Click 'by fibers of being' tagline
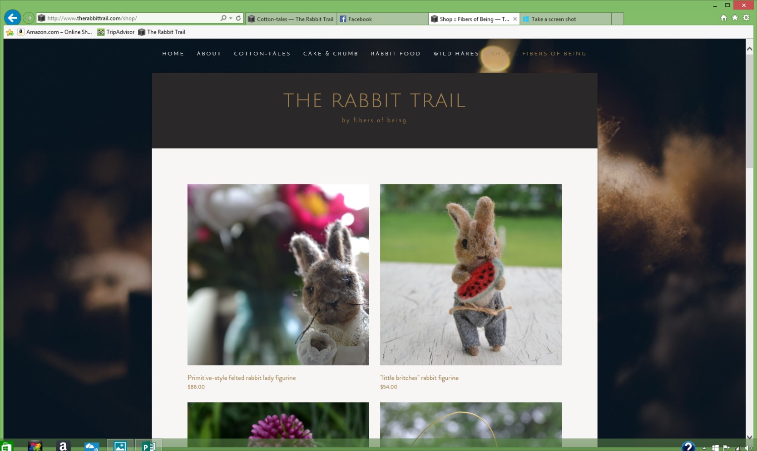This screenshot has height=451, width=757. [x=374, y=120]
